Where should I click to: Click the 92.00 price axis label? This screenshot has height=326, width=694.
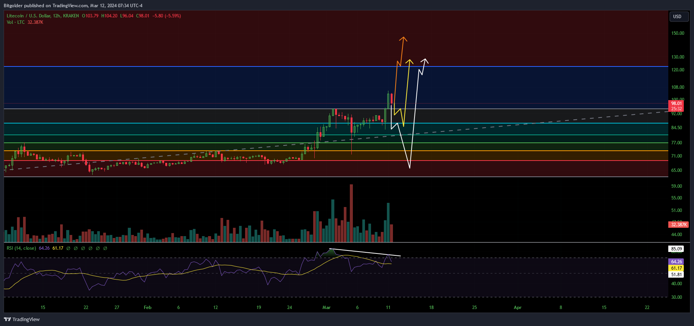point(677,114)
